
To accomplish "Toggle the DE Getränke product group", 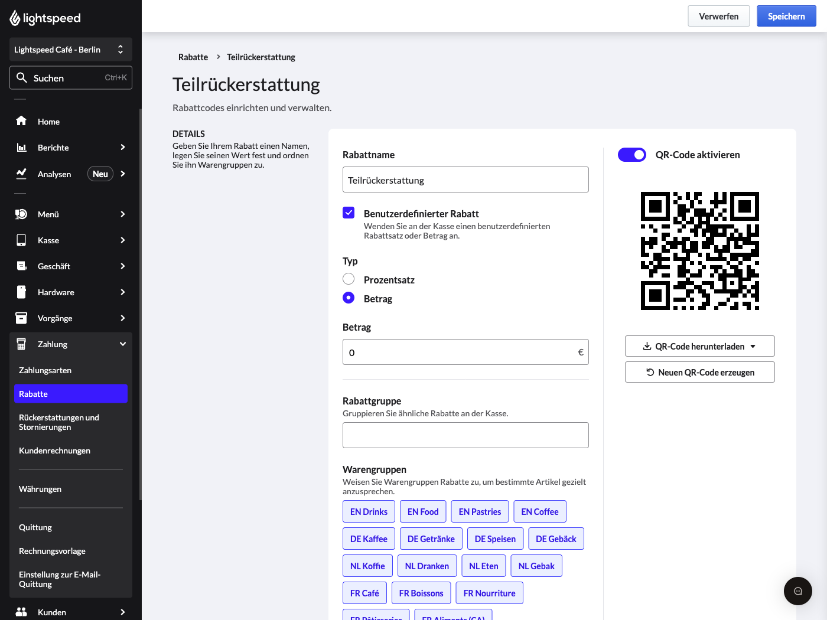I will [x=431, y=539].
